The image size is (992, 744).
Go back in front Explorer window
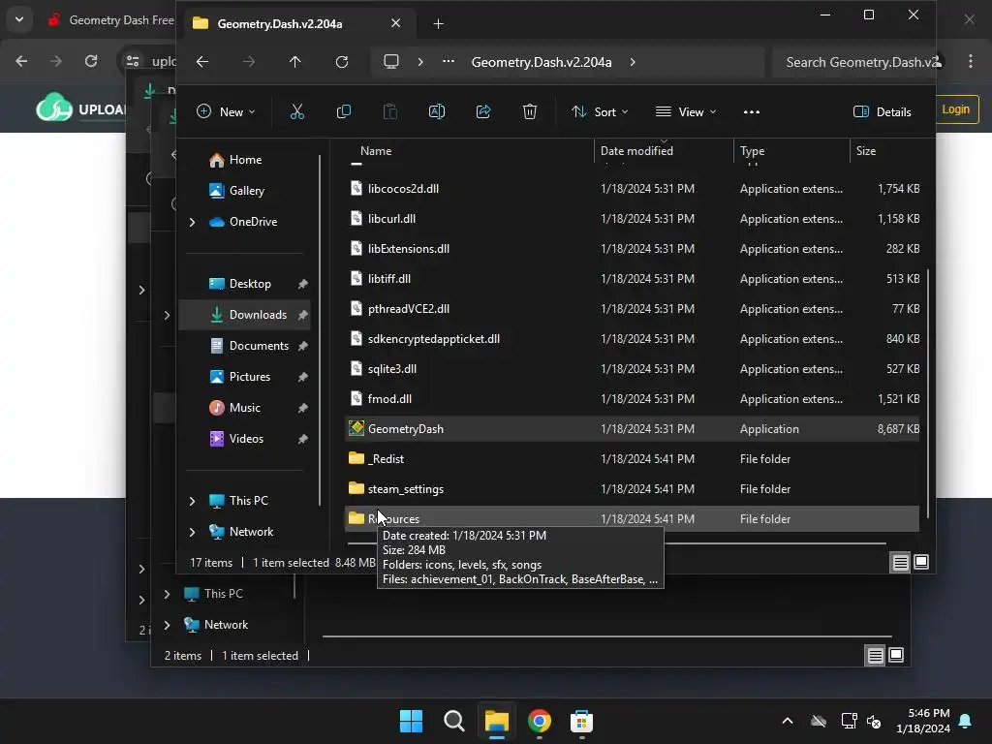tap(202, 62)
